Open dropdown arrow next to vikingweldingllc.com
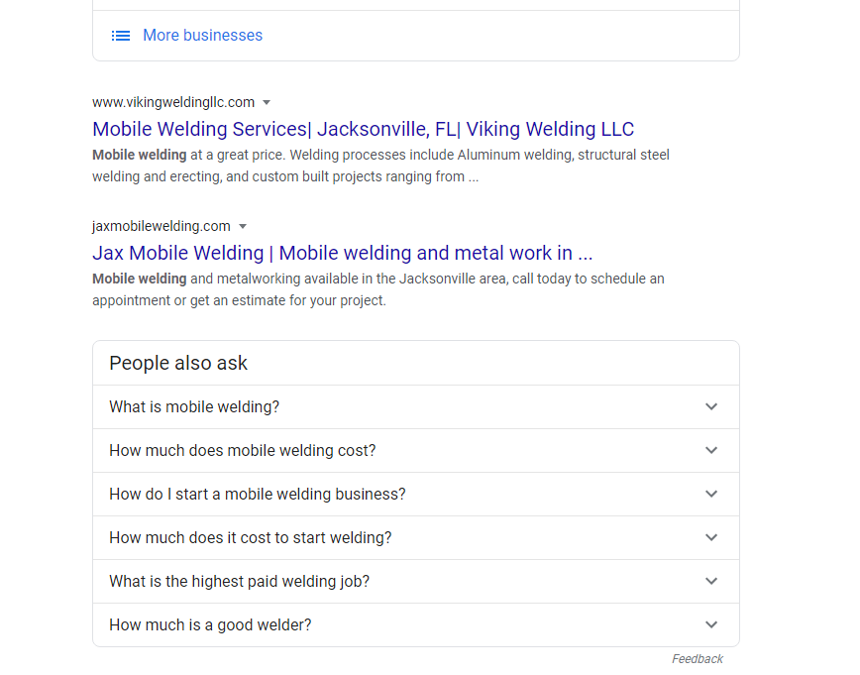The image size is (860, 675). [x=267, y=103]
